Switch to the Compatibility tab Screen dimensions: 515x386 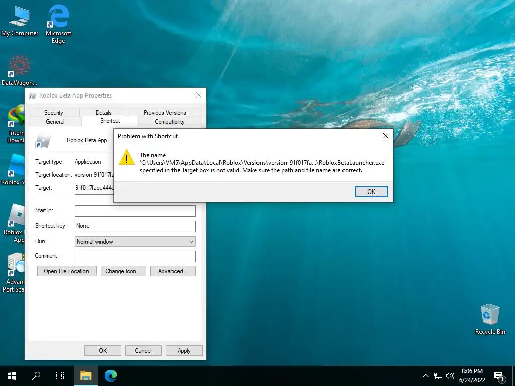(x=169, y=122)
